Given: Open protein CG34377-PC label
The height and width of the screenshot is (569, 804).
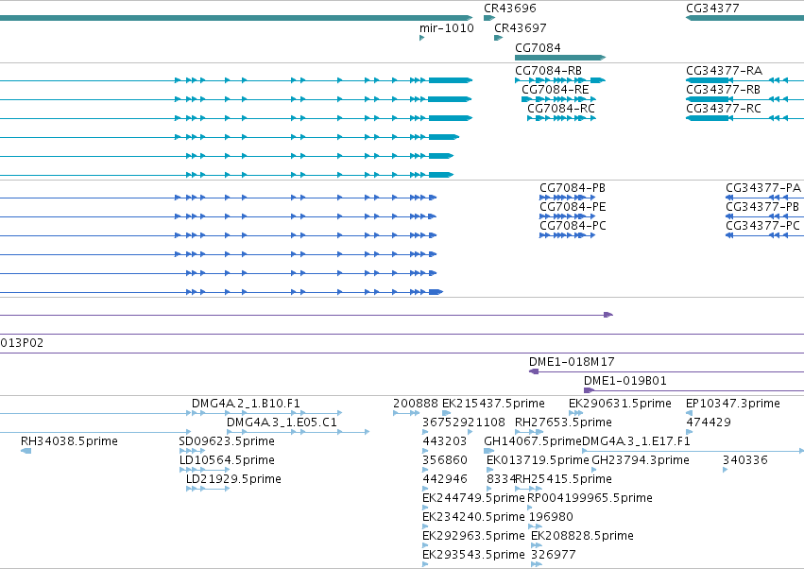Looking at the screenshot, I should tap(762, 226).
